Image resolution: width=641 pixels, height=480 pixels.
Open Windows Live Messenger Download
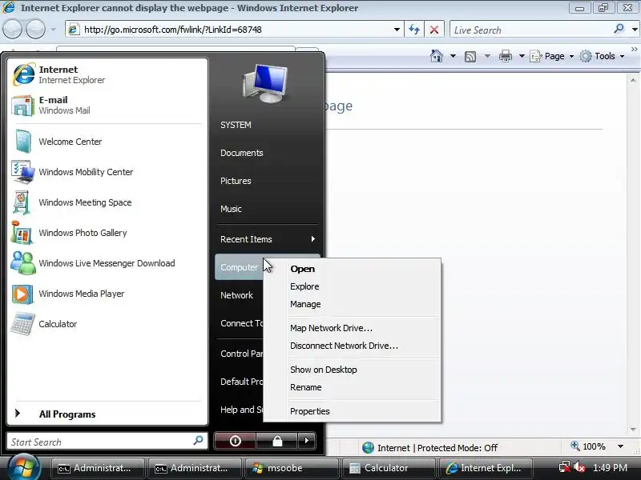(x=107, y=263)
